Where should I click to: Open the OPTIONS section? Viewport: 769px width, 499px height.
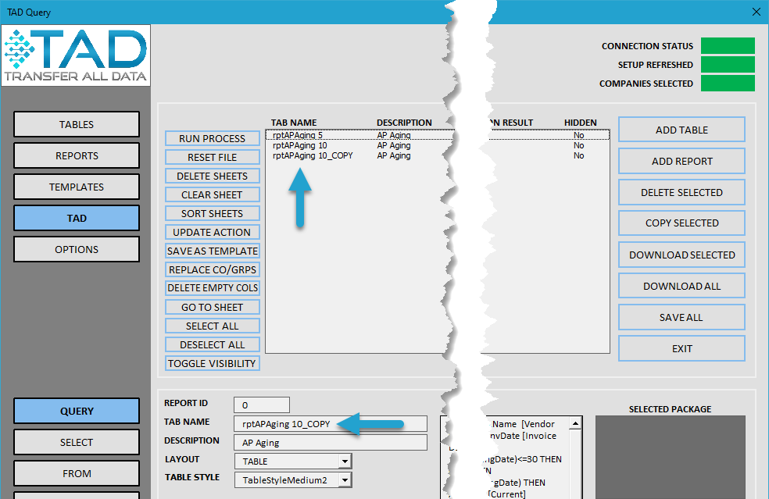coord(77,250)
